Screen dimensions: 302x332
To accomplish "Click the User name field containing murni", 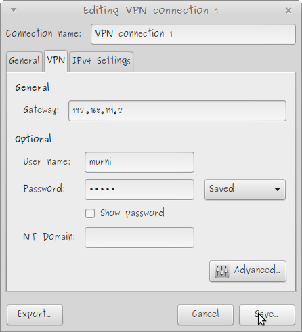I will 139,162.
